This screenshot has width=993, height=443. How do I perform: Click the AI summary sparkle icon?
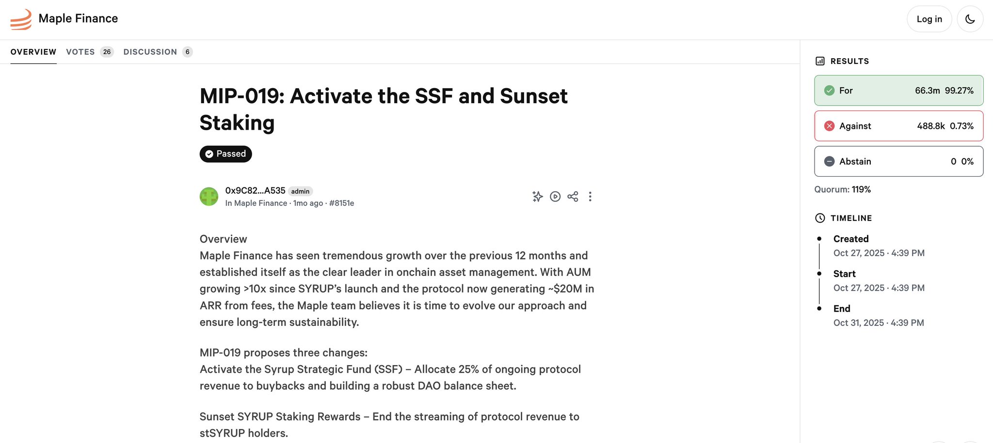[x=537, y=197]
